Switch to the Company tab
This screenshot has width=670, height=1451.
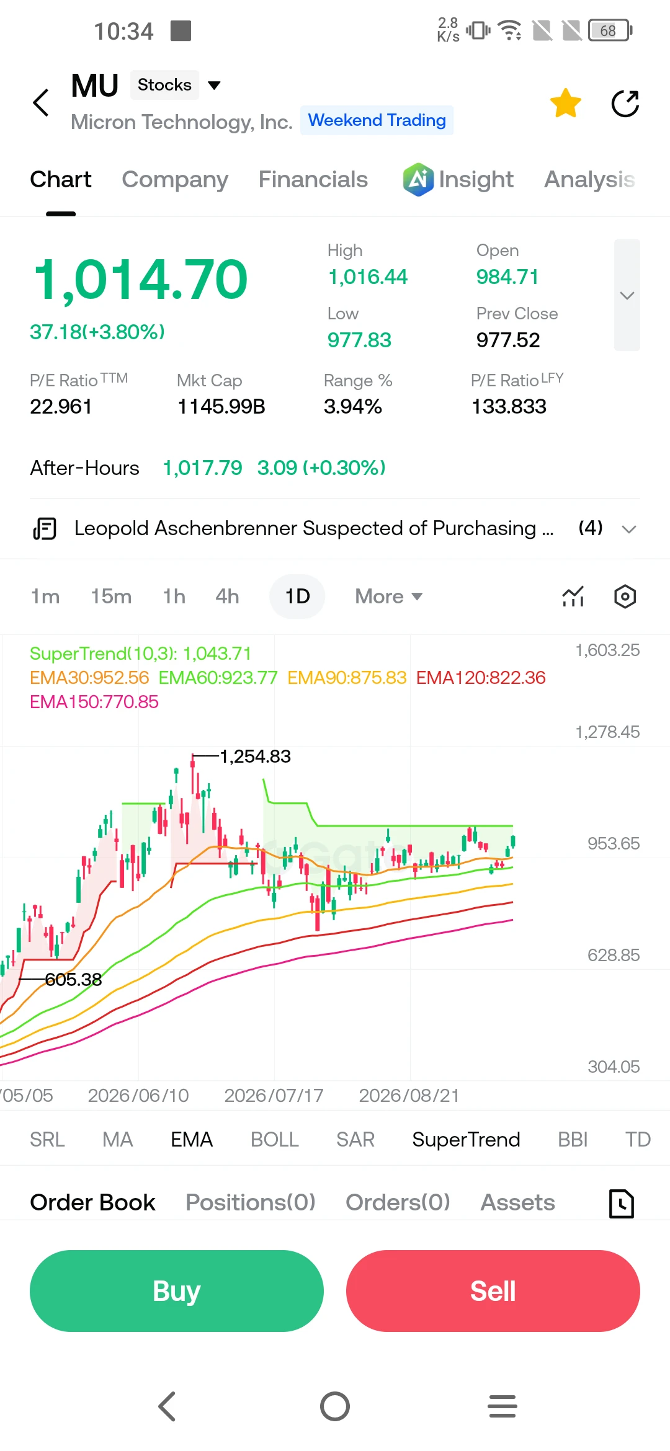(x=175, y=180)
